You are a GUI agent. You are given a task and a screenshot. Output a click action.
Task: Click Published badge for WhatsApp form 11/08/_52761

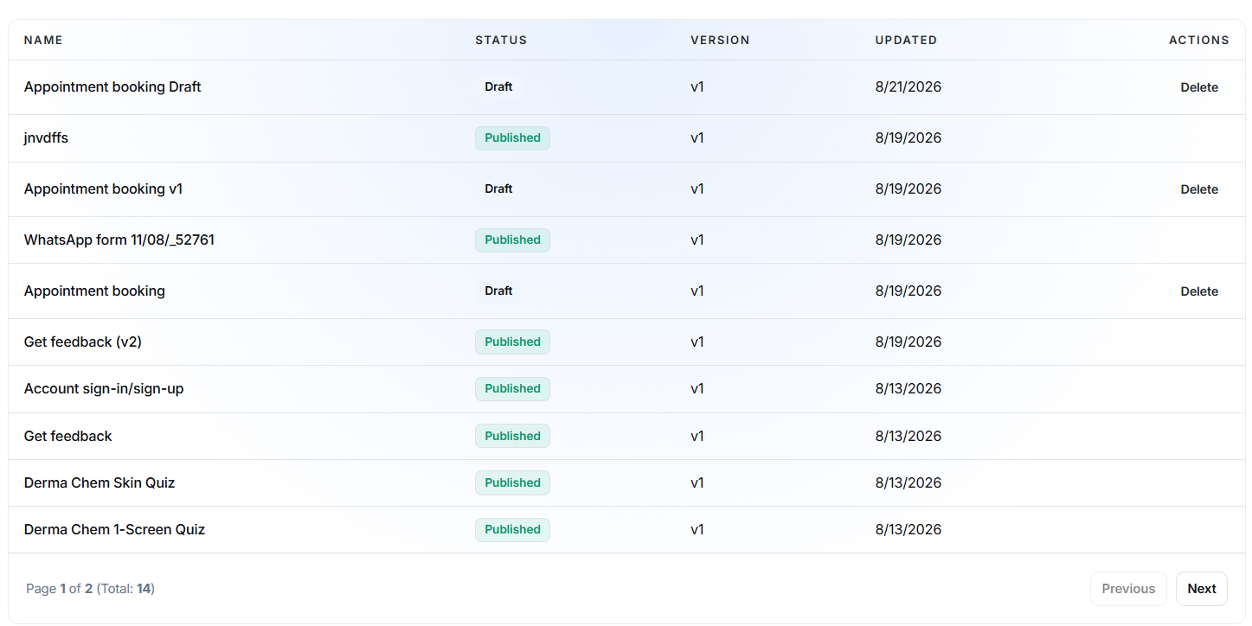click(x=512, y=240)
